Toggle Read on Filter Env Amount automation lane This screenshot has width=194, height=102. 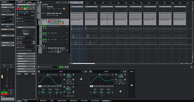click(x=44, y=26)
